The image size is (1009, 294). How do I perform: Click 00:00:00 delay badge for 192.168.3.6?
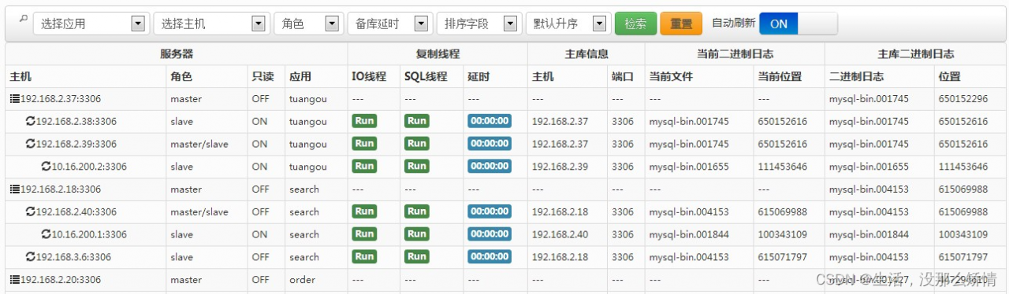[x=490, y=256]
